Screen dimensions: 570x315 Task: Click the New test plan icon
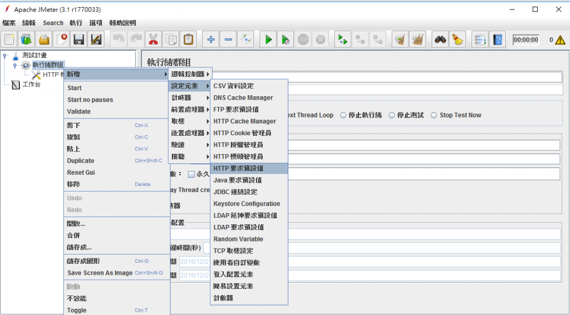[x=9, y=40]
